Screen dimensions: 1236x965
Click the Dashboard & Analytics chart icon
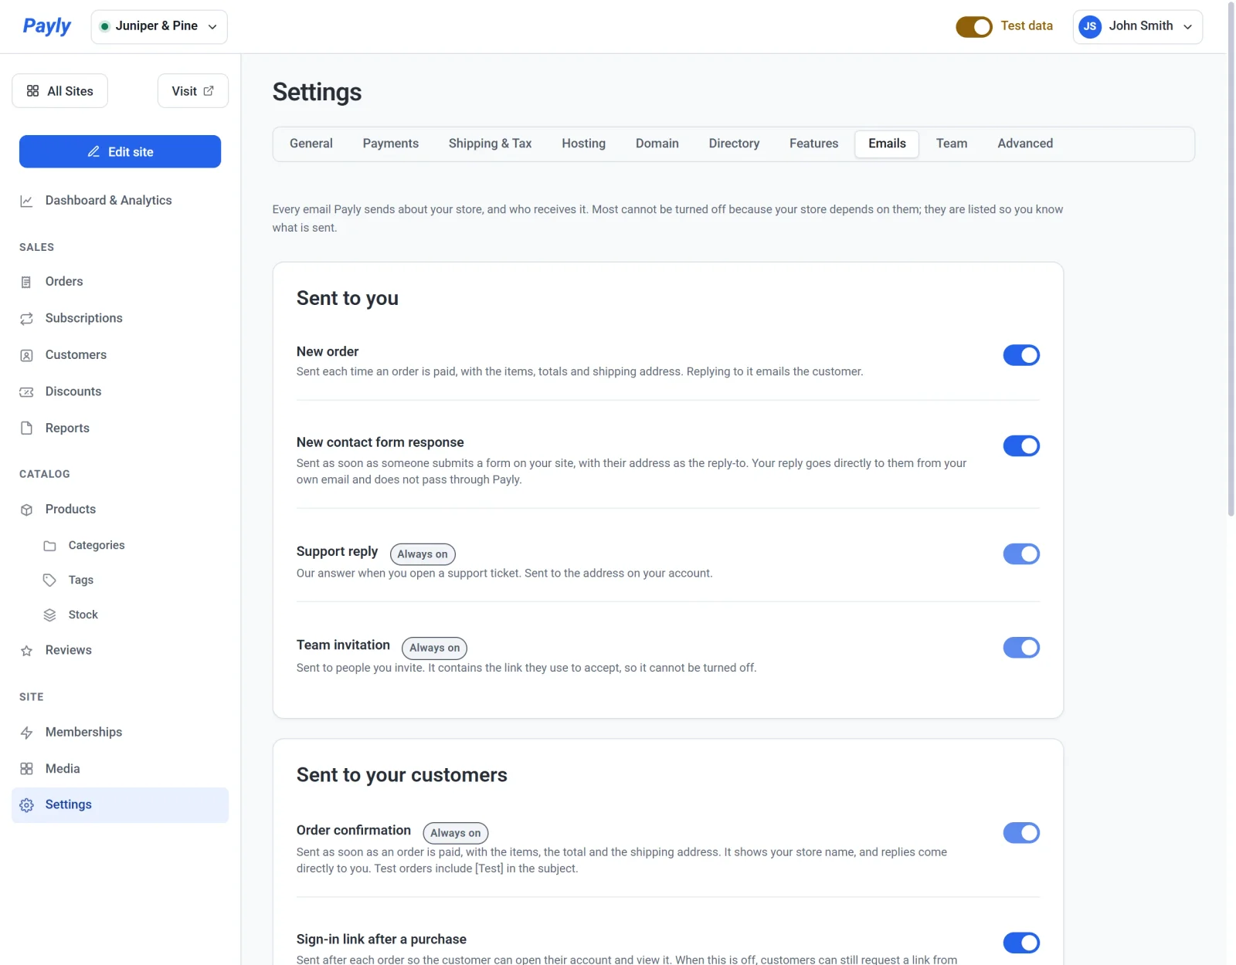[26, 201]
